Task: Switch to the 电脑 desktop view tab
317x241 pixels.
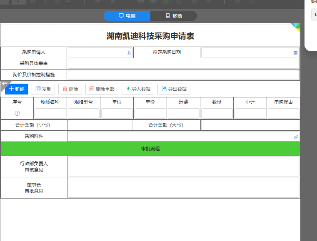Action: click(x=127, y=16)
